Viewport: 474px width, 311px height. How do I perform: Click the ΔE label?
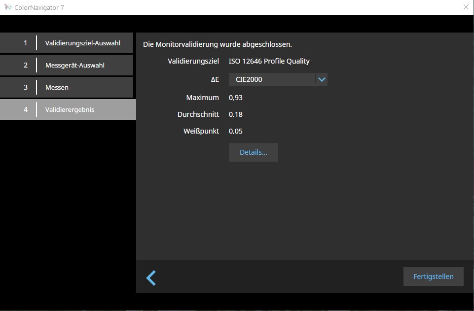point(215,79)
